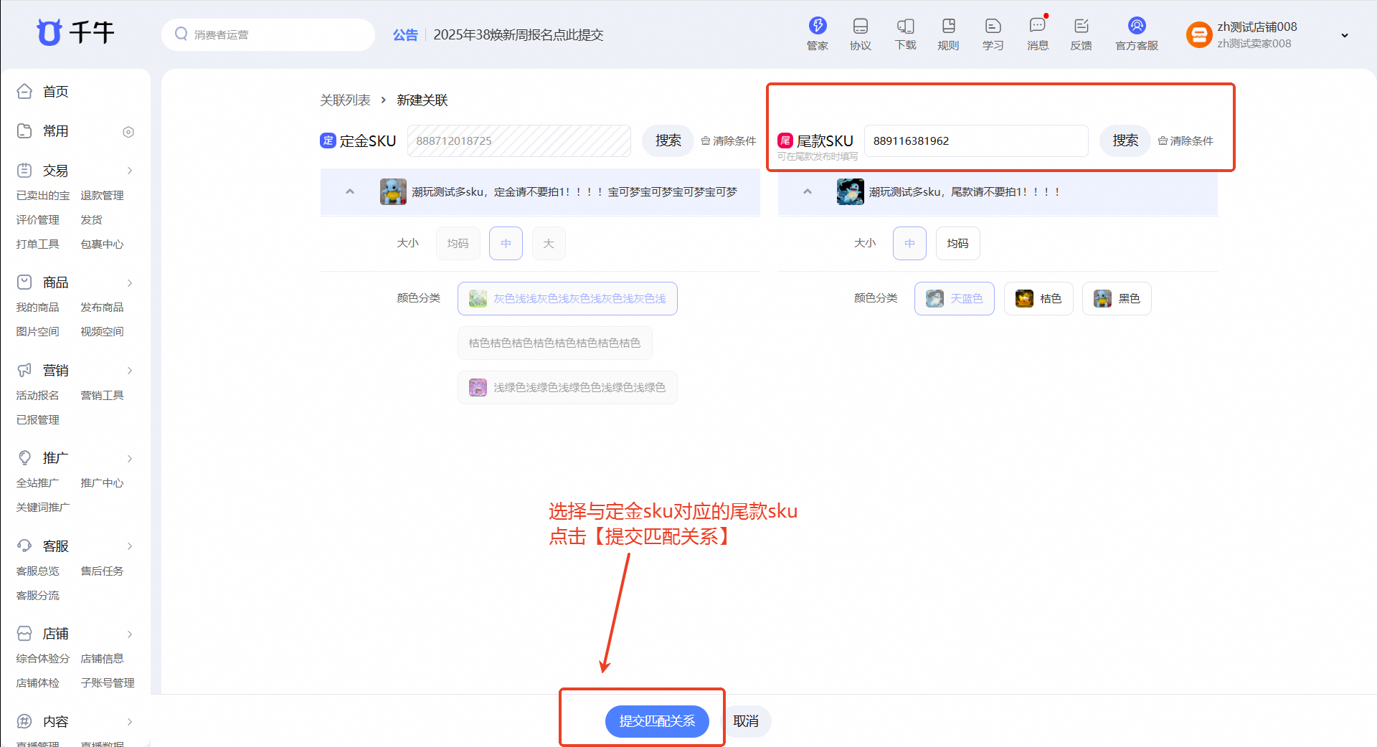Select final-payment size option 均码
Screen dimensions: 1377x747
(957, 244)
